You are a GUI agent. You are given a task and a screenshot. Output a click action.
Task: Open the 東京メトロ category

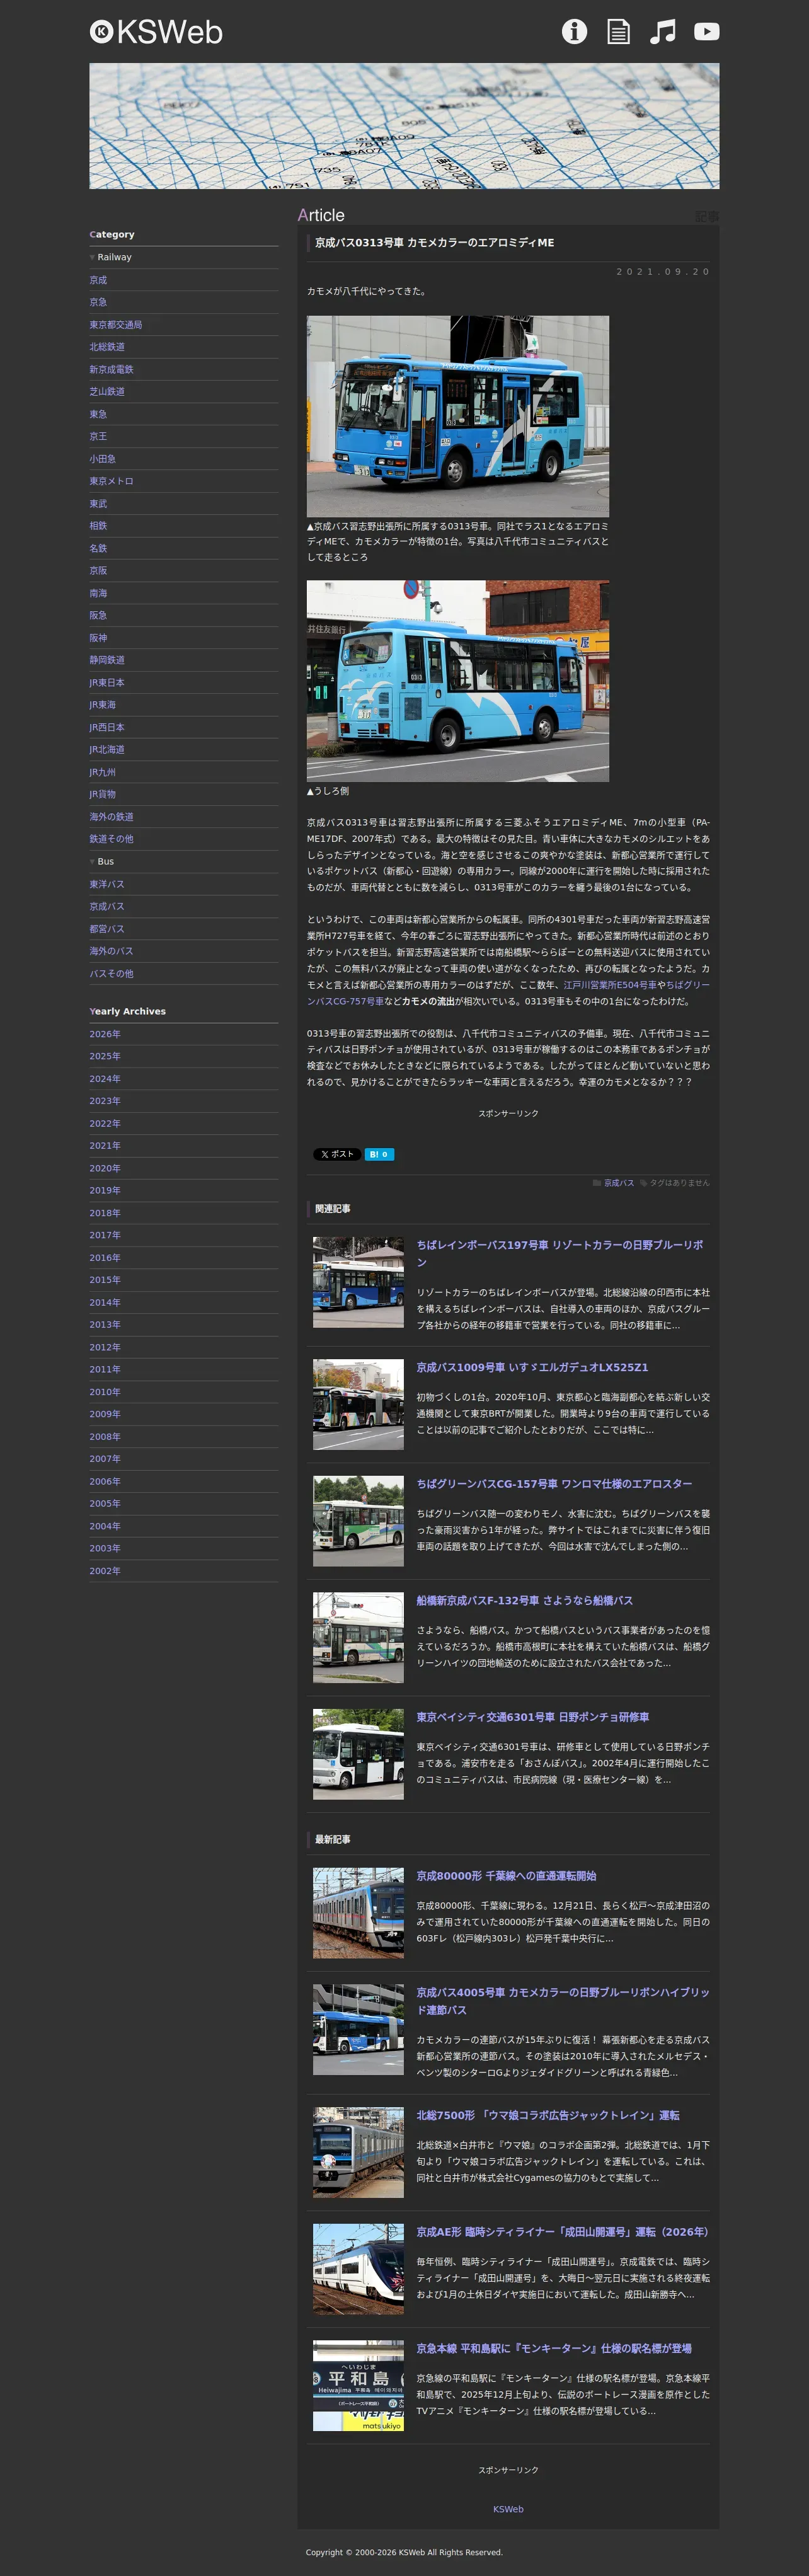[x=111, y=481]
